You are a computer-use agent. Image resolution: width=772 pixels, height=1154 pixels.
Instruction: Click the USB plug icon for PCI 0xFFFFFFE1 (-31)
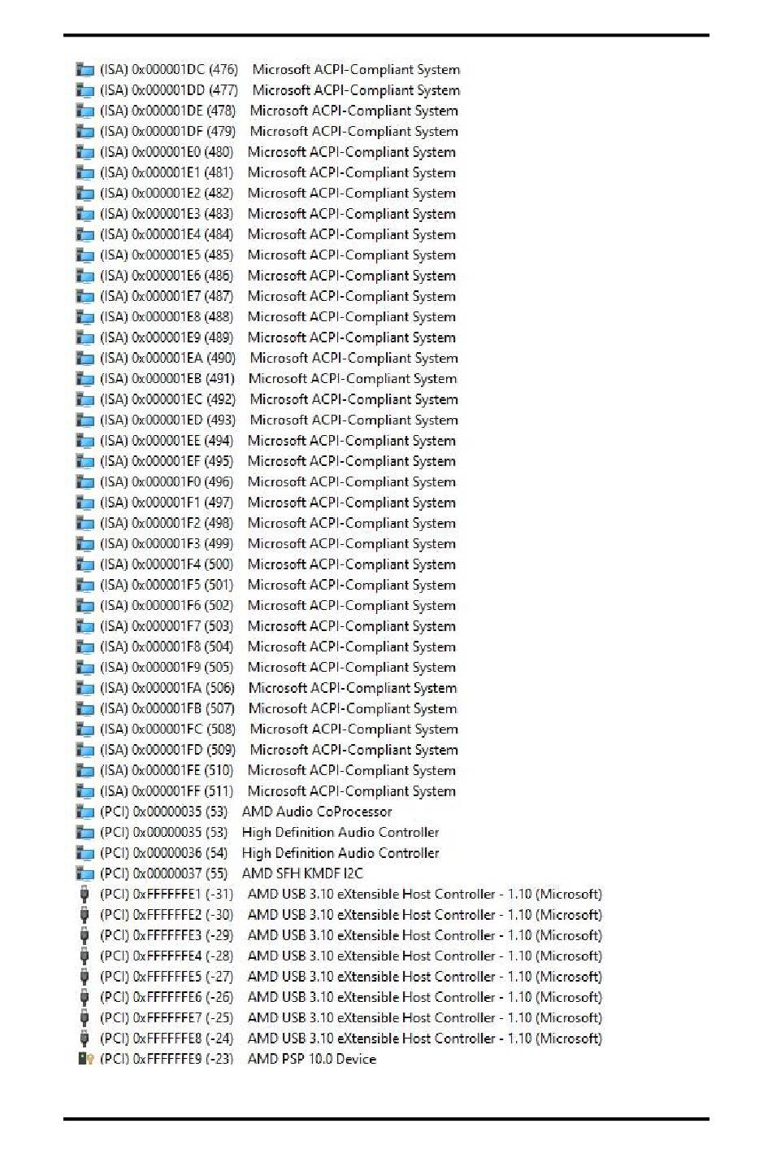[x=85, y=895]
